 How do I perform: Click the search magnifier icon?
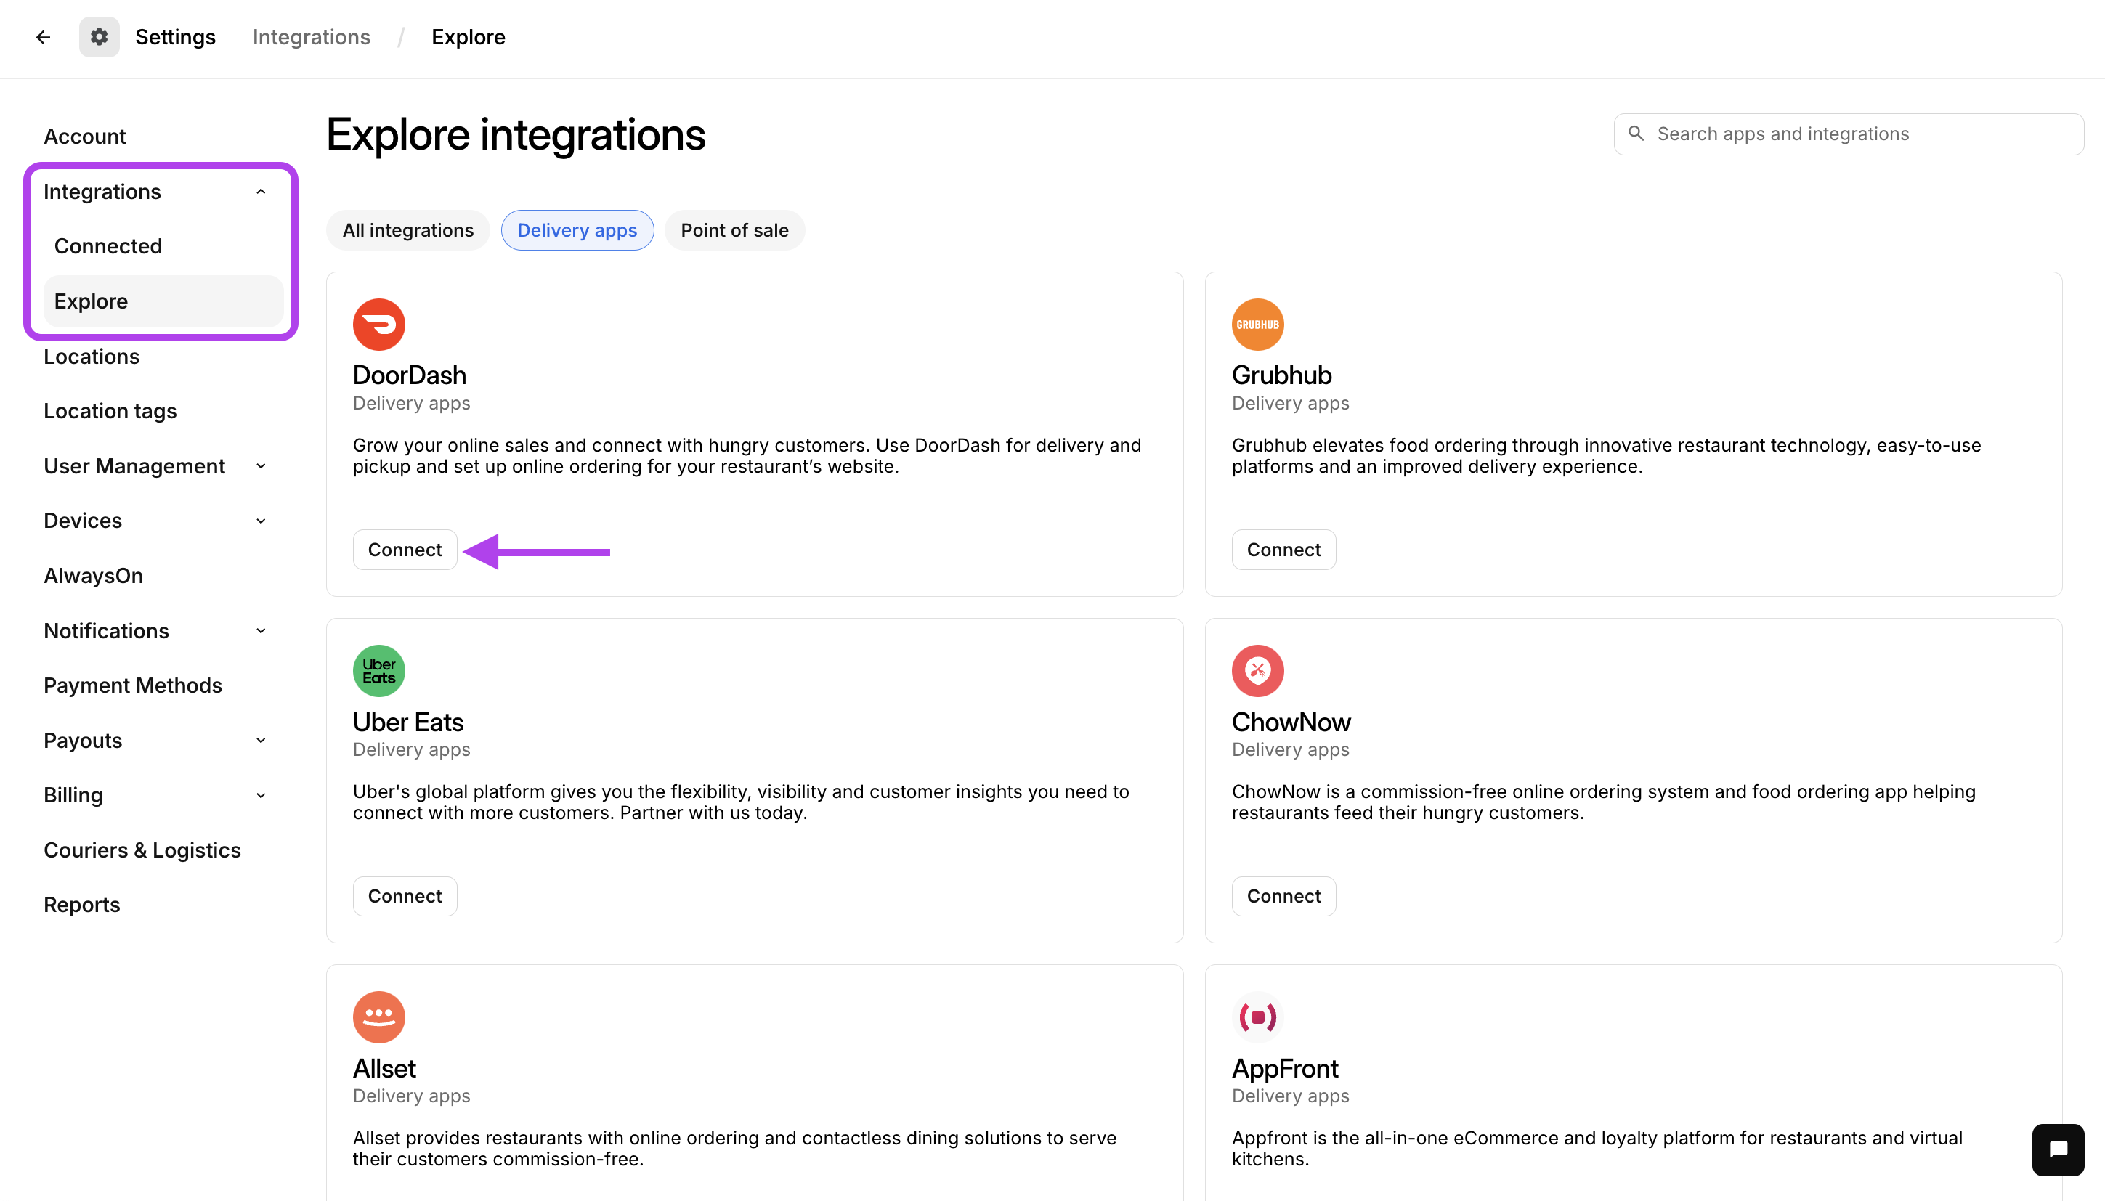tap(1636, 134)
